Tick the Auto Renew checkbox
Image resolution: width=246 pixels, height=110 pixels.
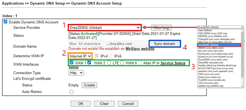(72, 92)
